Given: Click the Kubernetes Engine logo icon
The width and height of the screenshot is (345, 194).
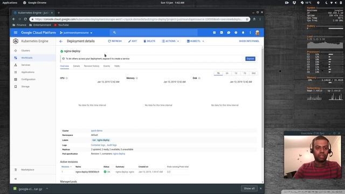Looking at the screenshot, I should click(x=16, y=41).
